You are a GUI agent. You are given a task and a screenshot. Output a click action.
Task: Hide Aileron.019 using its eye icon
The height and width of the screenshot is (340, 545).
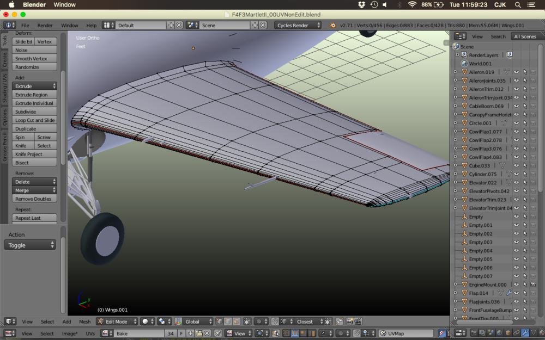click(x=517, y=72)
